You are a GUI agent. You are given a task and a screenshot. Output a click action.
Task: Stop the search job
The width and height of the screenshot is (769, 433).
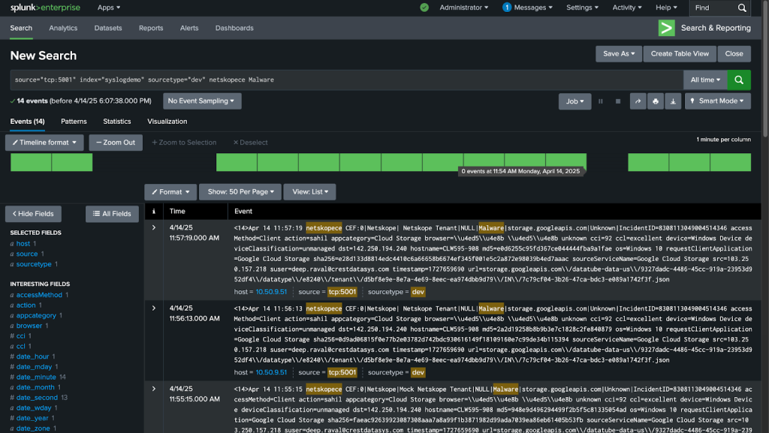pyautogui.click(x=618, y=101)
